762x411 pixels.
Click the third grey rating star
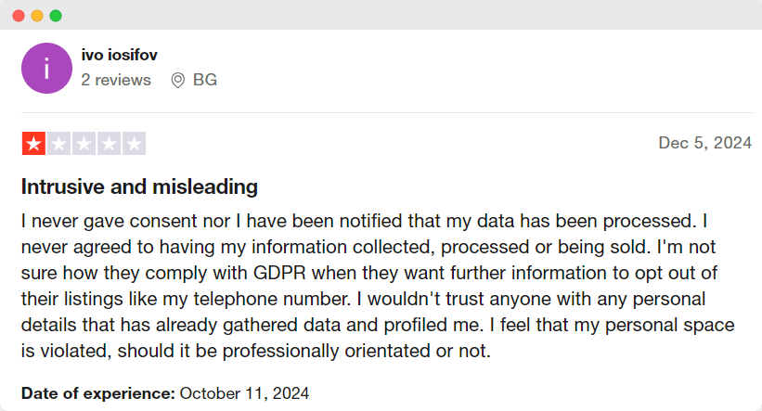[x=84, y=144]
